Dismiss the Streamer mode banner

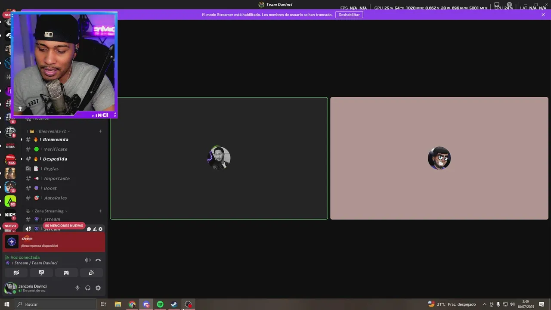[543, 15]
